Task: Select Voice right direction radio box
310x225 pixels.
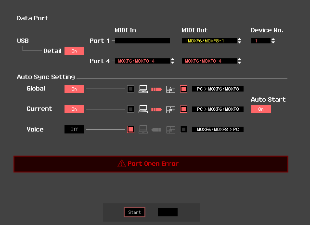Action: 184,130
